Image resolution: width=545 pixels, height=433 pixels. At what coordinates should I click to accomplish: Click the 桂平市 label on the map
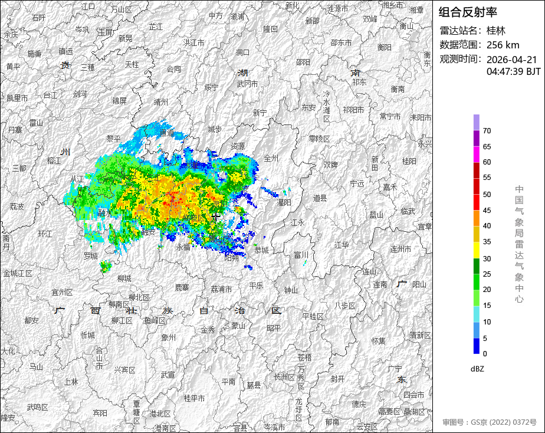[194, 398]
